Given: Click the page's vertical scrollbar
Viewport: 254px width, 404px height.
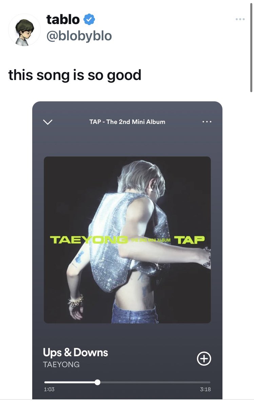Looking at the screenshot, I should (251, 48).
